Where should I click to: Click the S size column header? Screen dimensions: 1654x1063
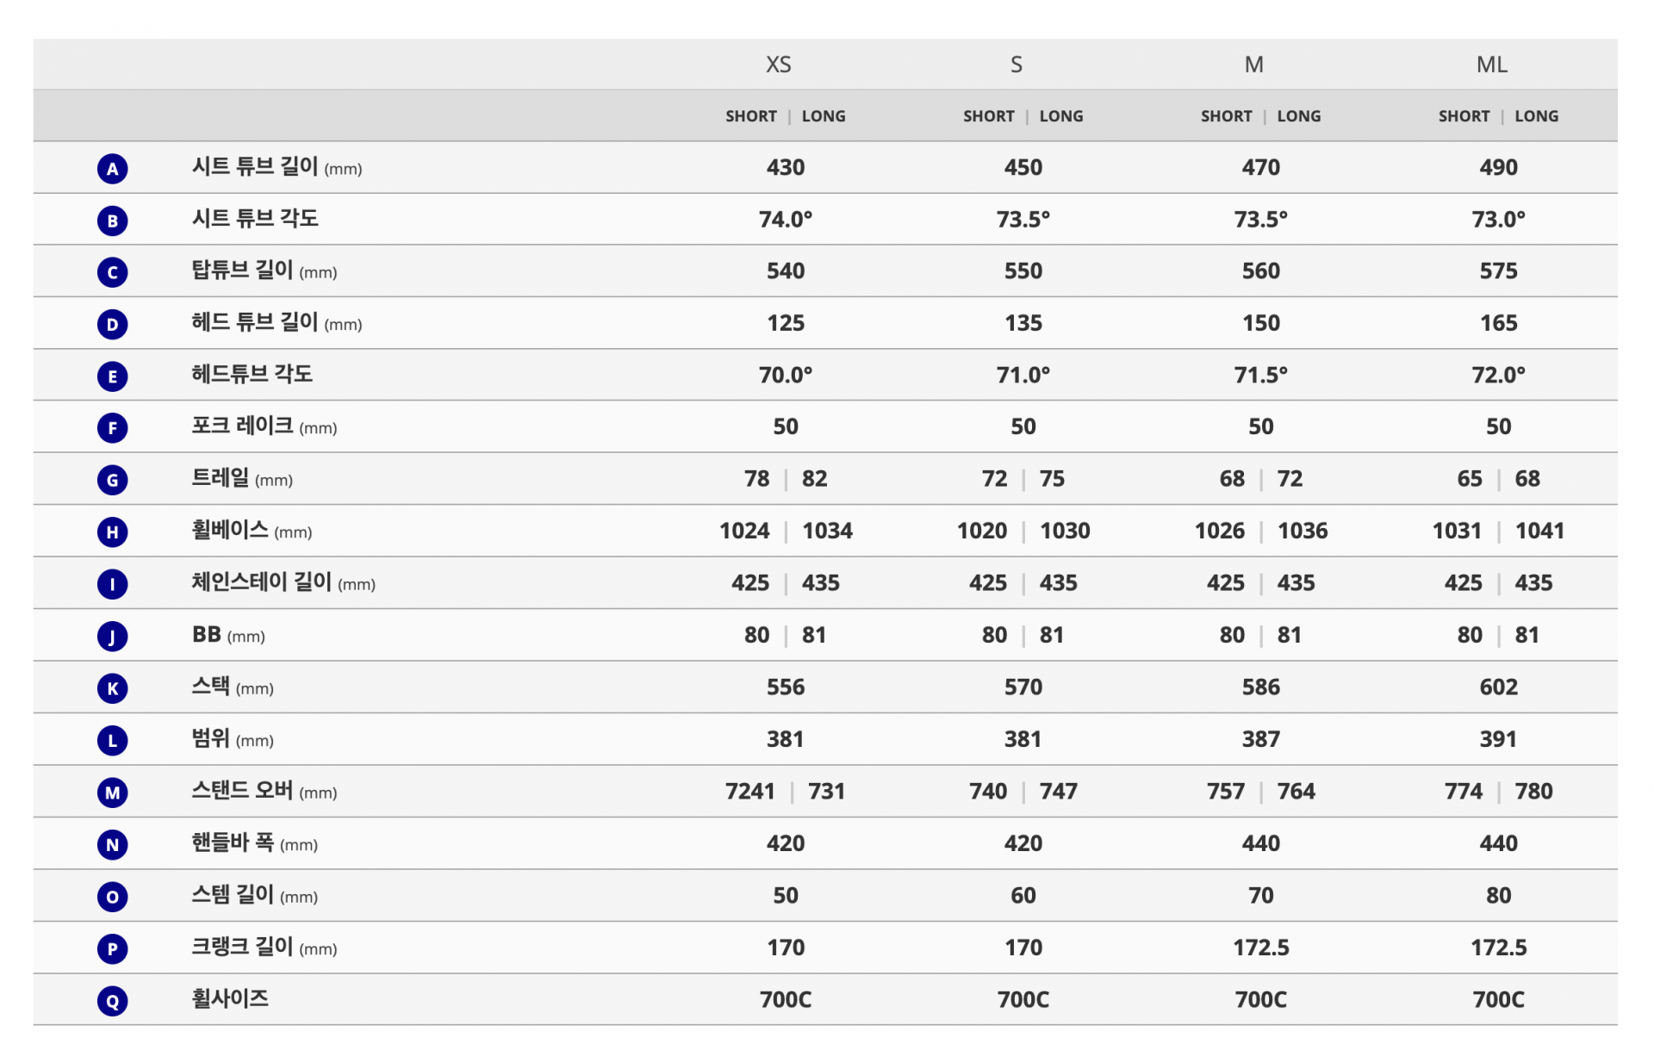[1017, 65]
